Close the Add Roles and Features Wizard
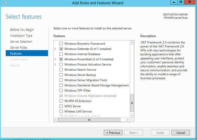The width and height of the screenshot is (197, 140). (190, 2)
